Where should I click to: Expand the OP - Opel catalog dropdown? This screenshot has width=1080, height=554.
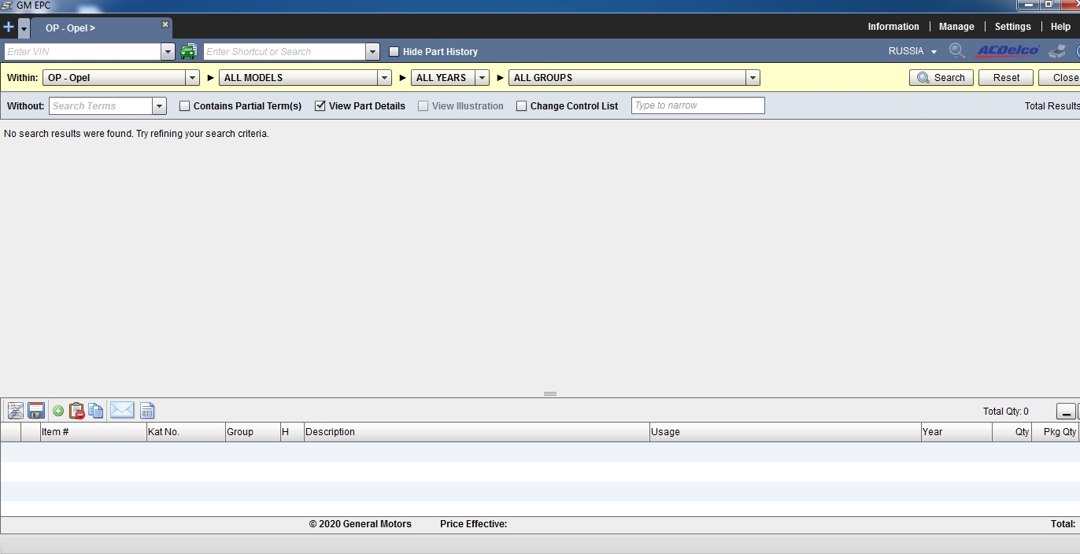(x=193, y=78)
